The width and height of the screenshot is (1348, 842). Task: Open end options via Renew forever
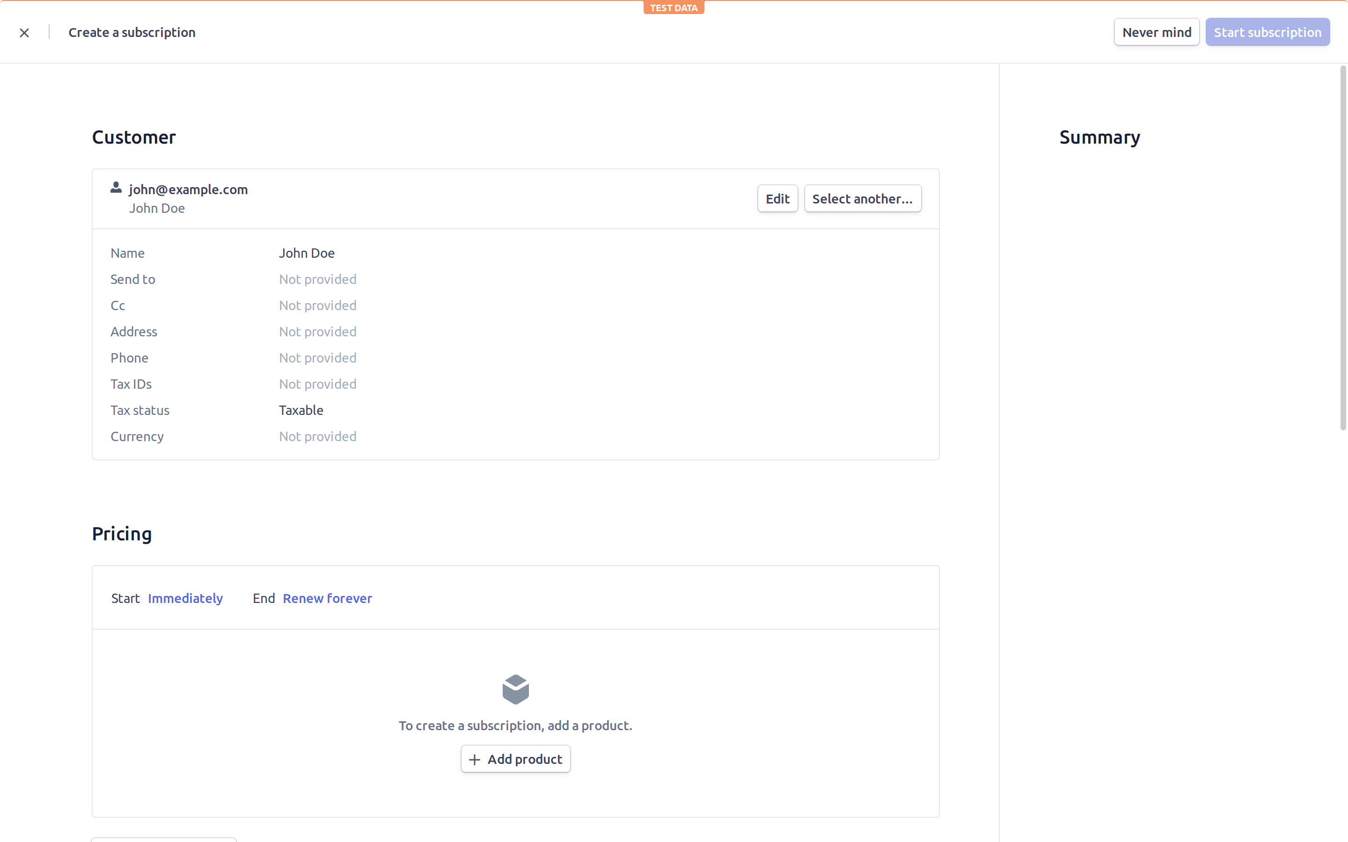click(x=328, y=598)
